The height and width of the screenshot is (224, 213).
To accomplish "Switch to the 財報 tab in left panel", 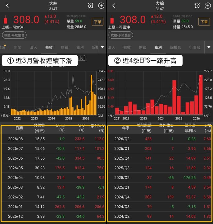I will (65, 47).
